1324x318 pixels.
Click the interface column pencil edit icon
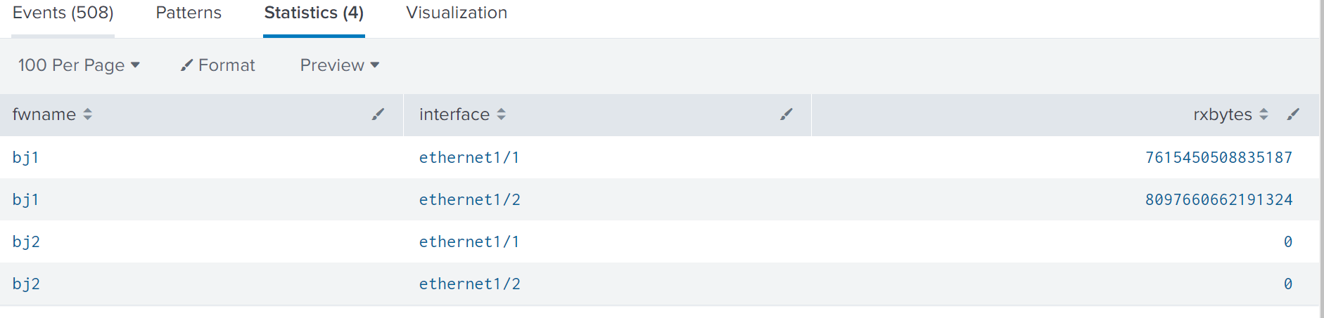click(x=786, y=114)
